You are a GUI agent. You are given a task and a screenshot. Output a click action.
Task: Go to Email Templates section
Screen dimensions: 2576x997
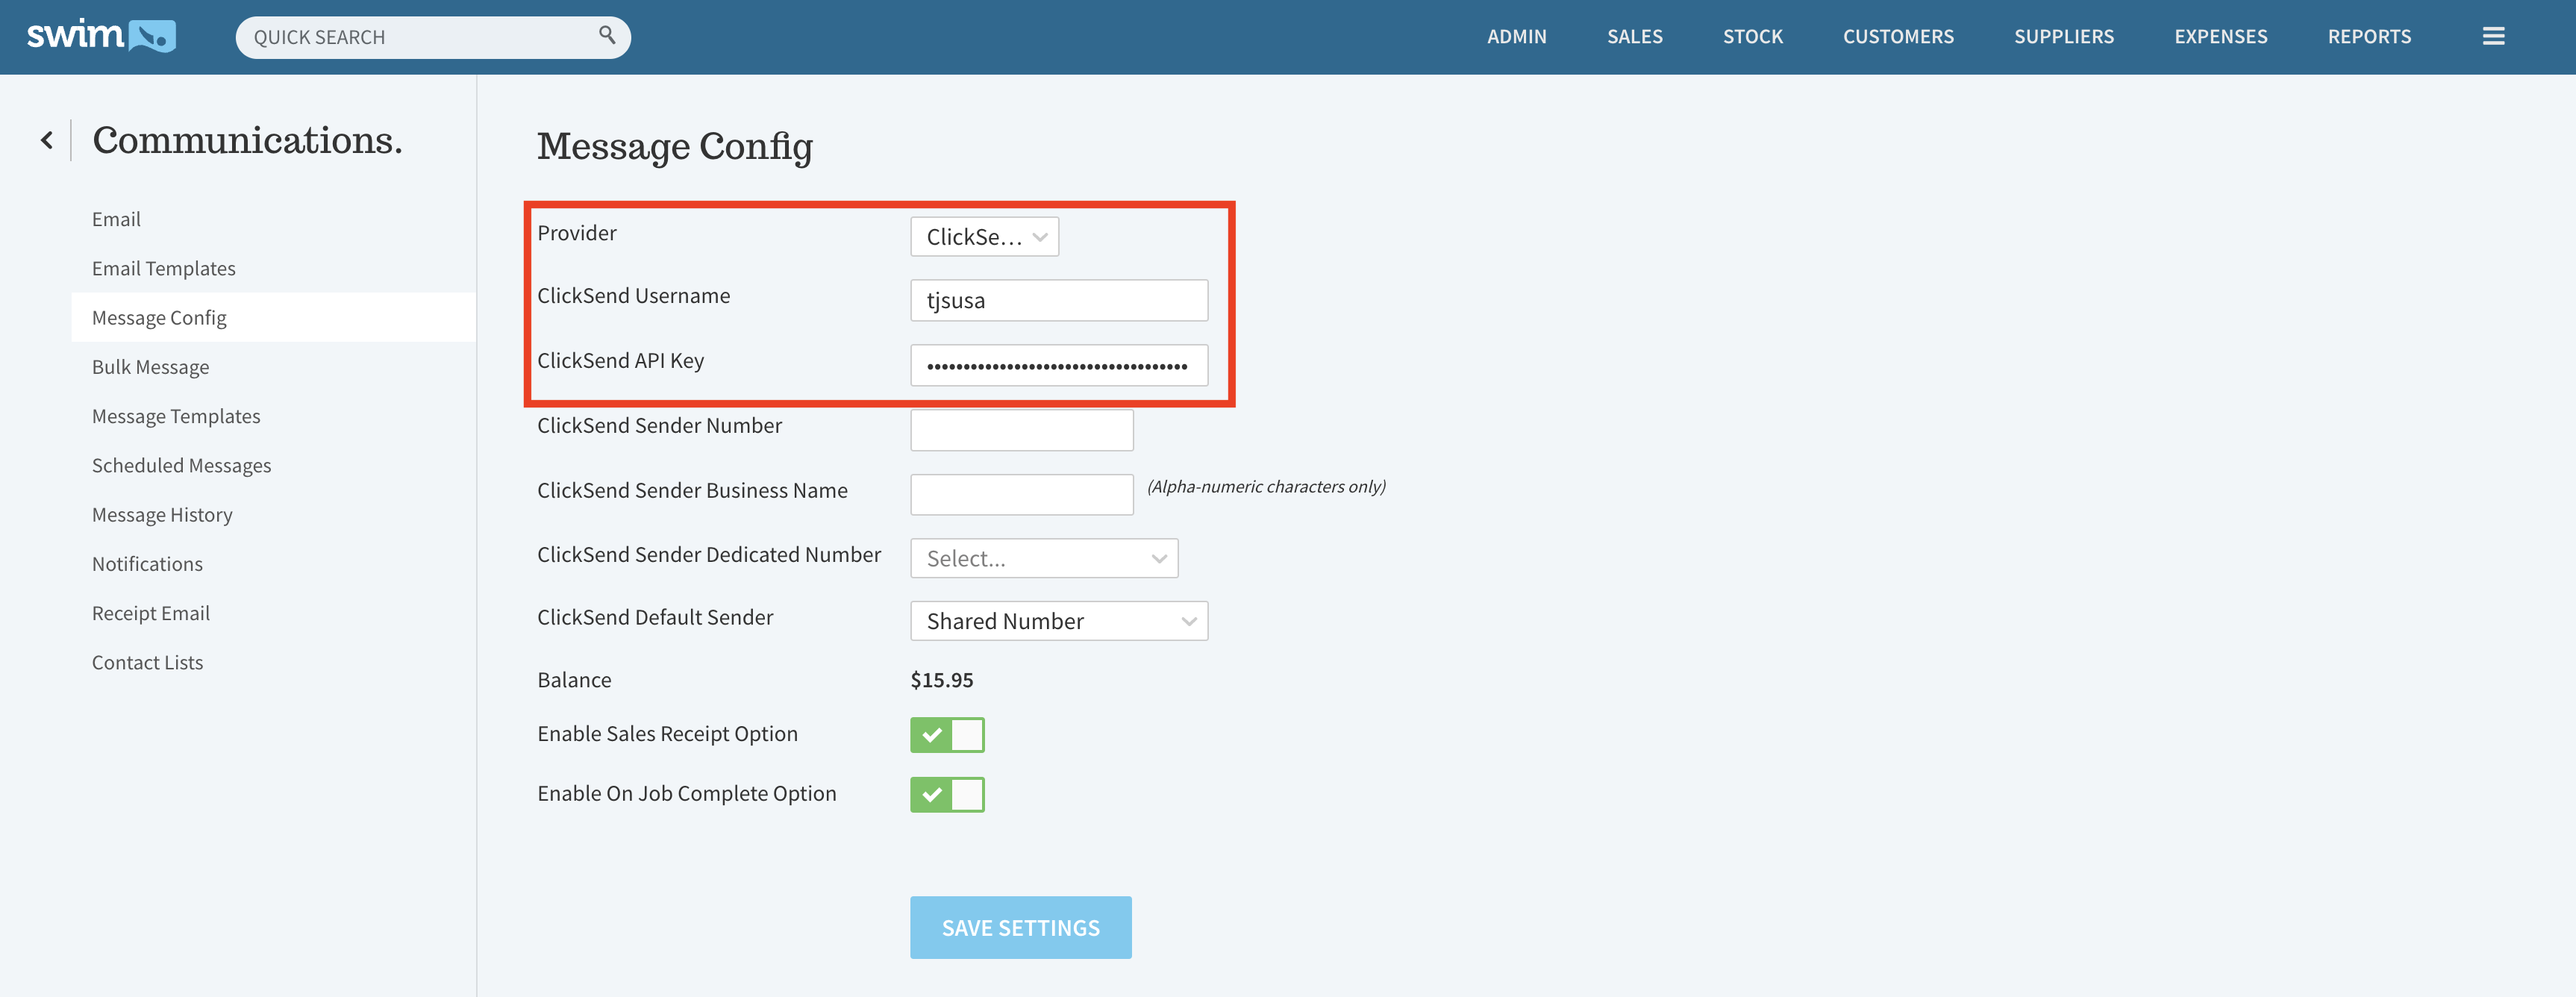coord(164,269)
